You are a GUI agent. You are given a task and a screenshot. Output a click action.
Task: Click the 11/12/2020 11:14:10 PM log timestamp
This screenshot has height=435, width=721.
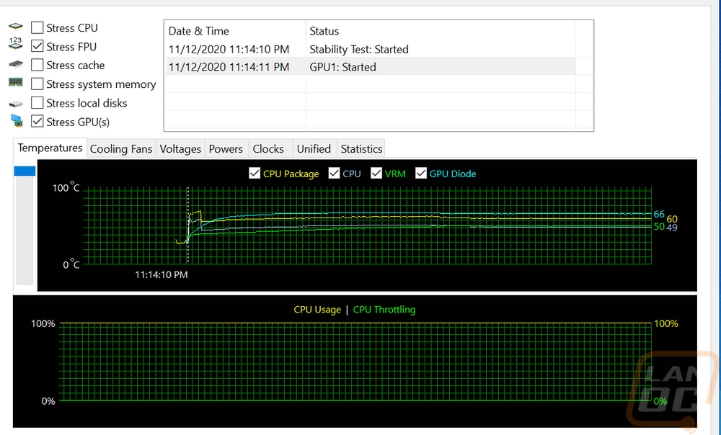coord(229,49)
